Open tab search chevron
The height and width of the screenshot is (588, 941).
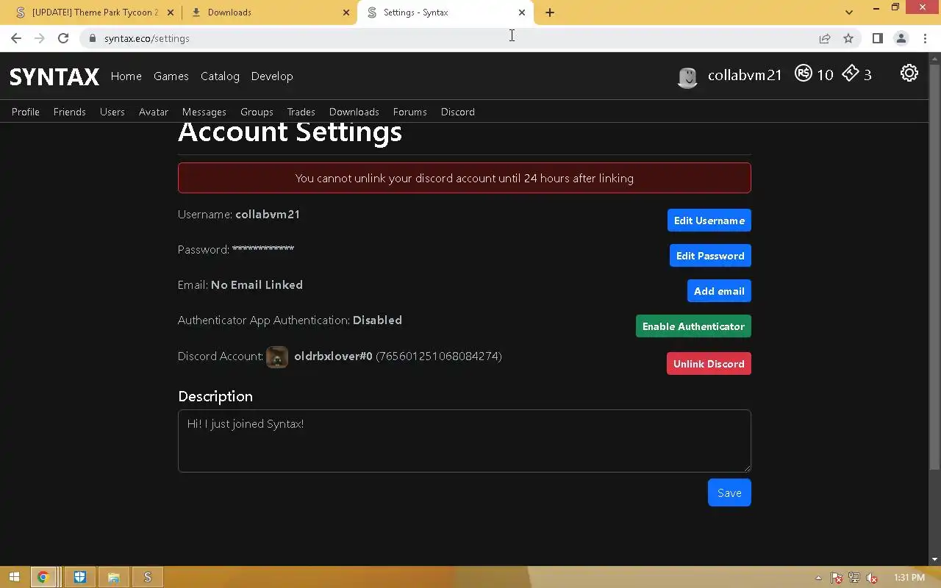(849, 12)
